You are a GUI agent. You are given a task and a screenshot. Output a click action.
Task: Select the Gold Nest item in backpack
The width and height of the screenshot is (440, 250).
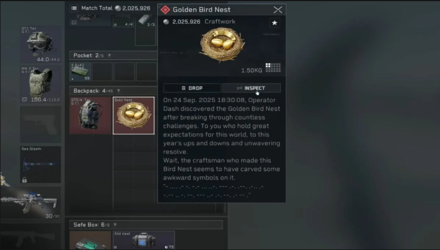coord(134,116)
